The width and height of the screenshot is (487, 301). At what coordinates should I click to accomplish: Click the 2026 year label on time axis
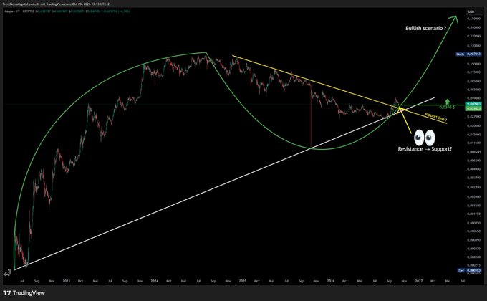(x=331, y=281)
